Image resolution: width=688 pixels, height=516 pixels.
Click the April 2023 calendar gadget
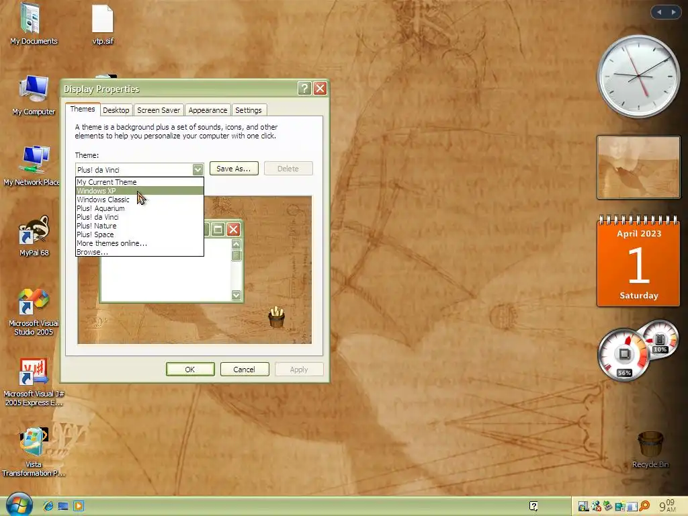[638, 261]
